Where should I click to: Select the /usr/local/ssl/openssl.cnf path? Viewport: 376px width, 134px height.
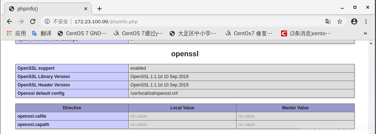[x=154, y=93]
